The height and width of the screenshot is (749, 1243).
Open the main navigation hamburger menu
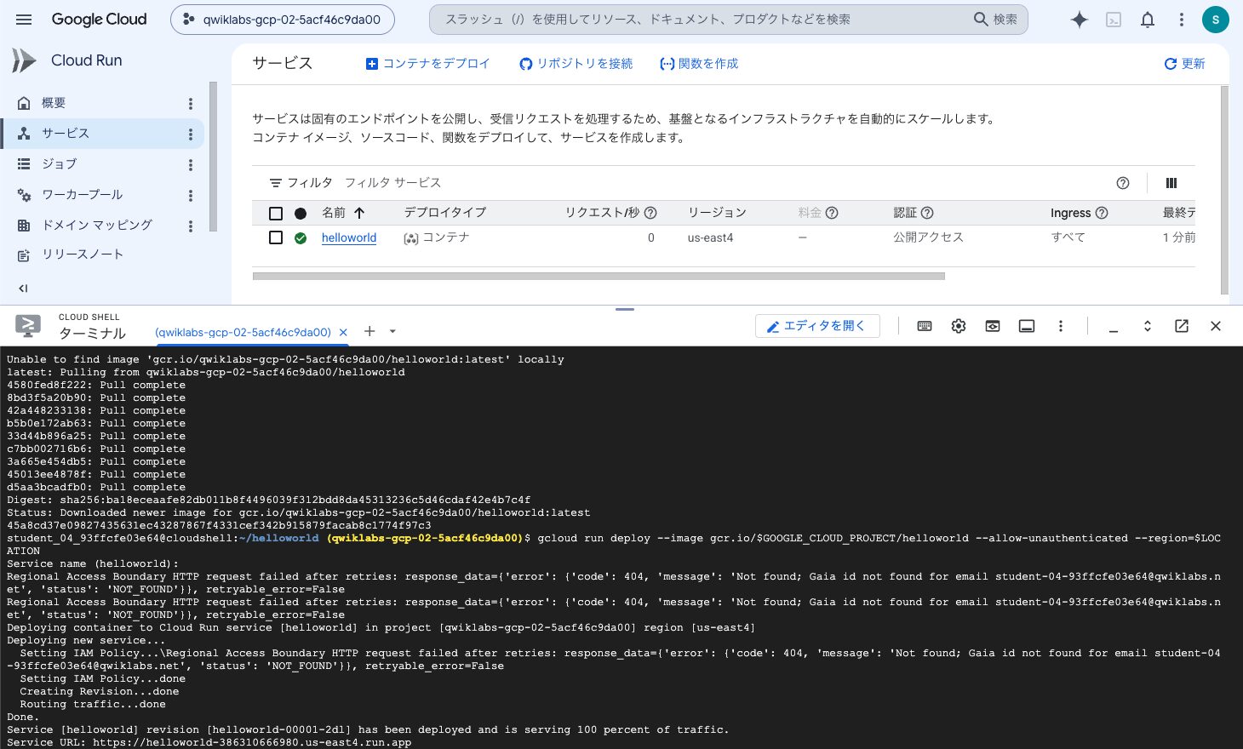point(24,20)
